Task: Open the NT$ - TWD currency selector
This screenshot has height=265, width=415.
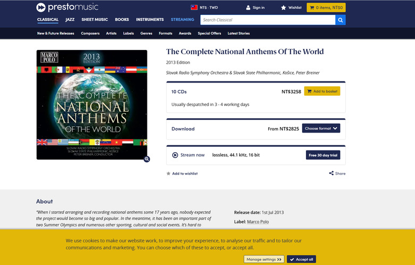Action: click(x=204, y=7)
